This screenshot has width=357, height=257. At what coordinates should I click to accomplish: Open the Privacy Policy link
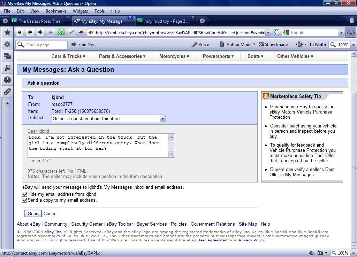click(252, 240)
